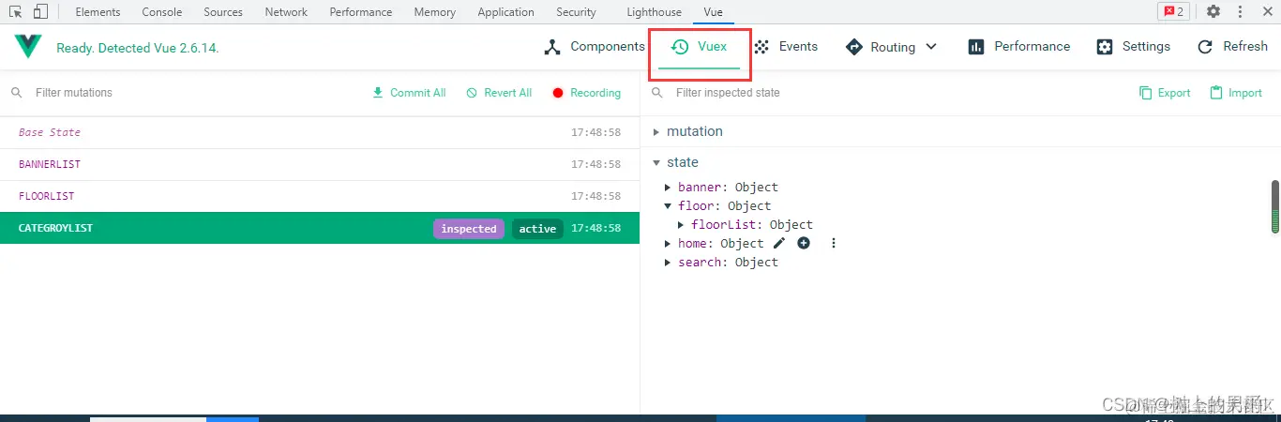Click the Ready. Detected Vue 2.6.14 message

click(138, 48)
